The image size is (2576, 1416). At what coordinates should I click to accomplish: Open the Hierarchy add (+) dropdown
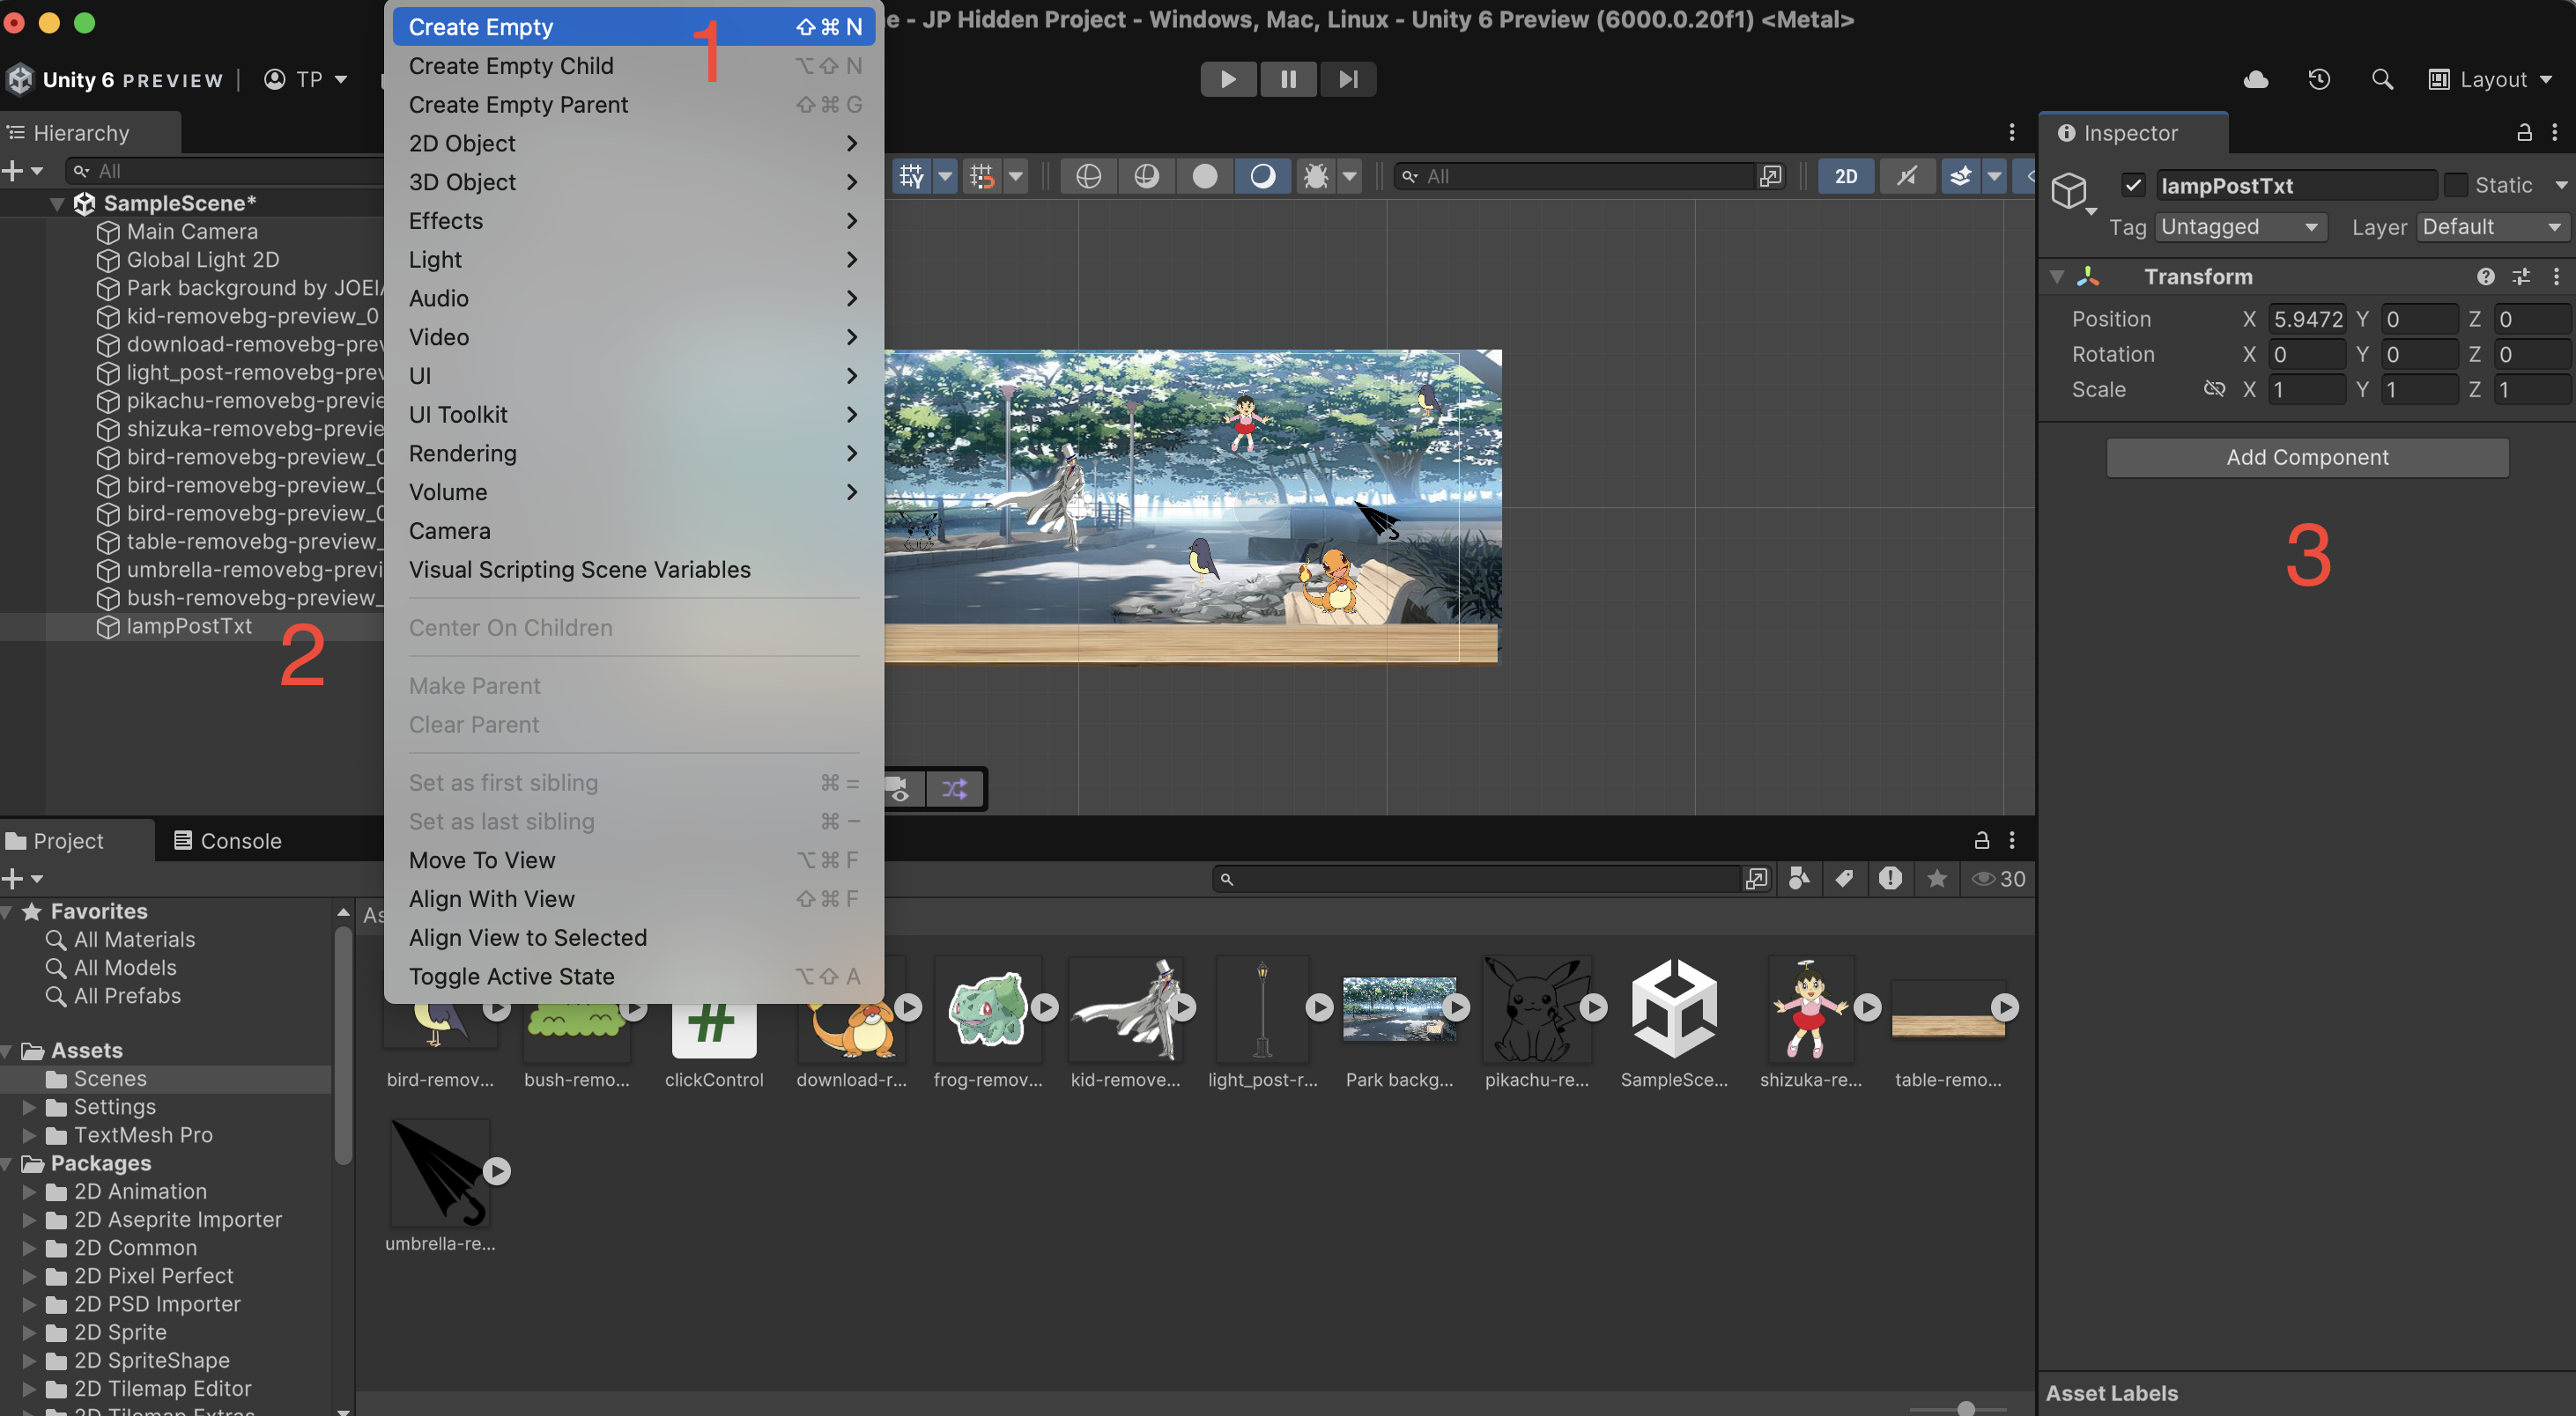[x=22, y=171]
